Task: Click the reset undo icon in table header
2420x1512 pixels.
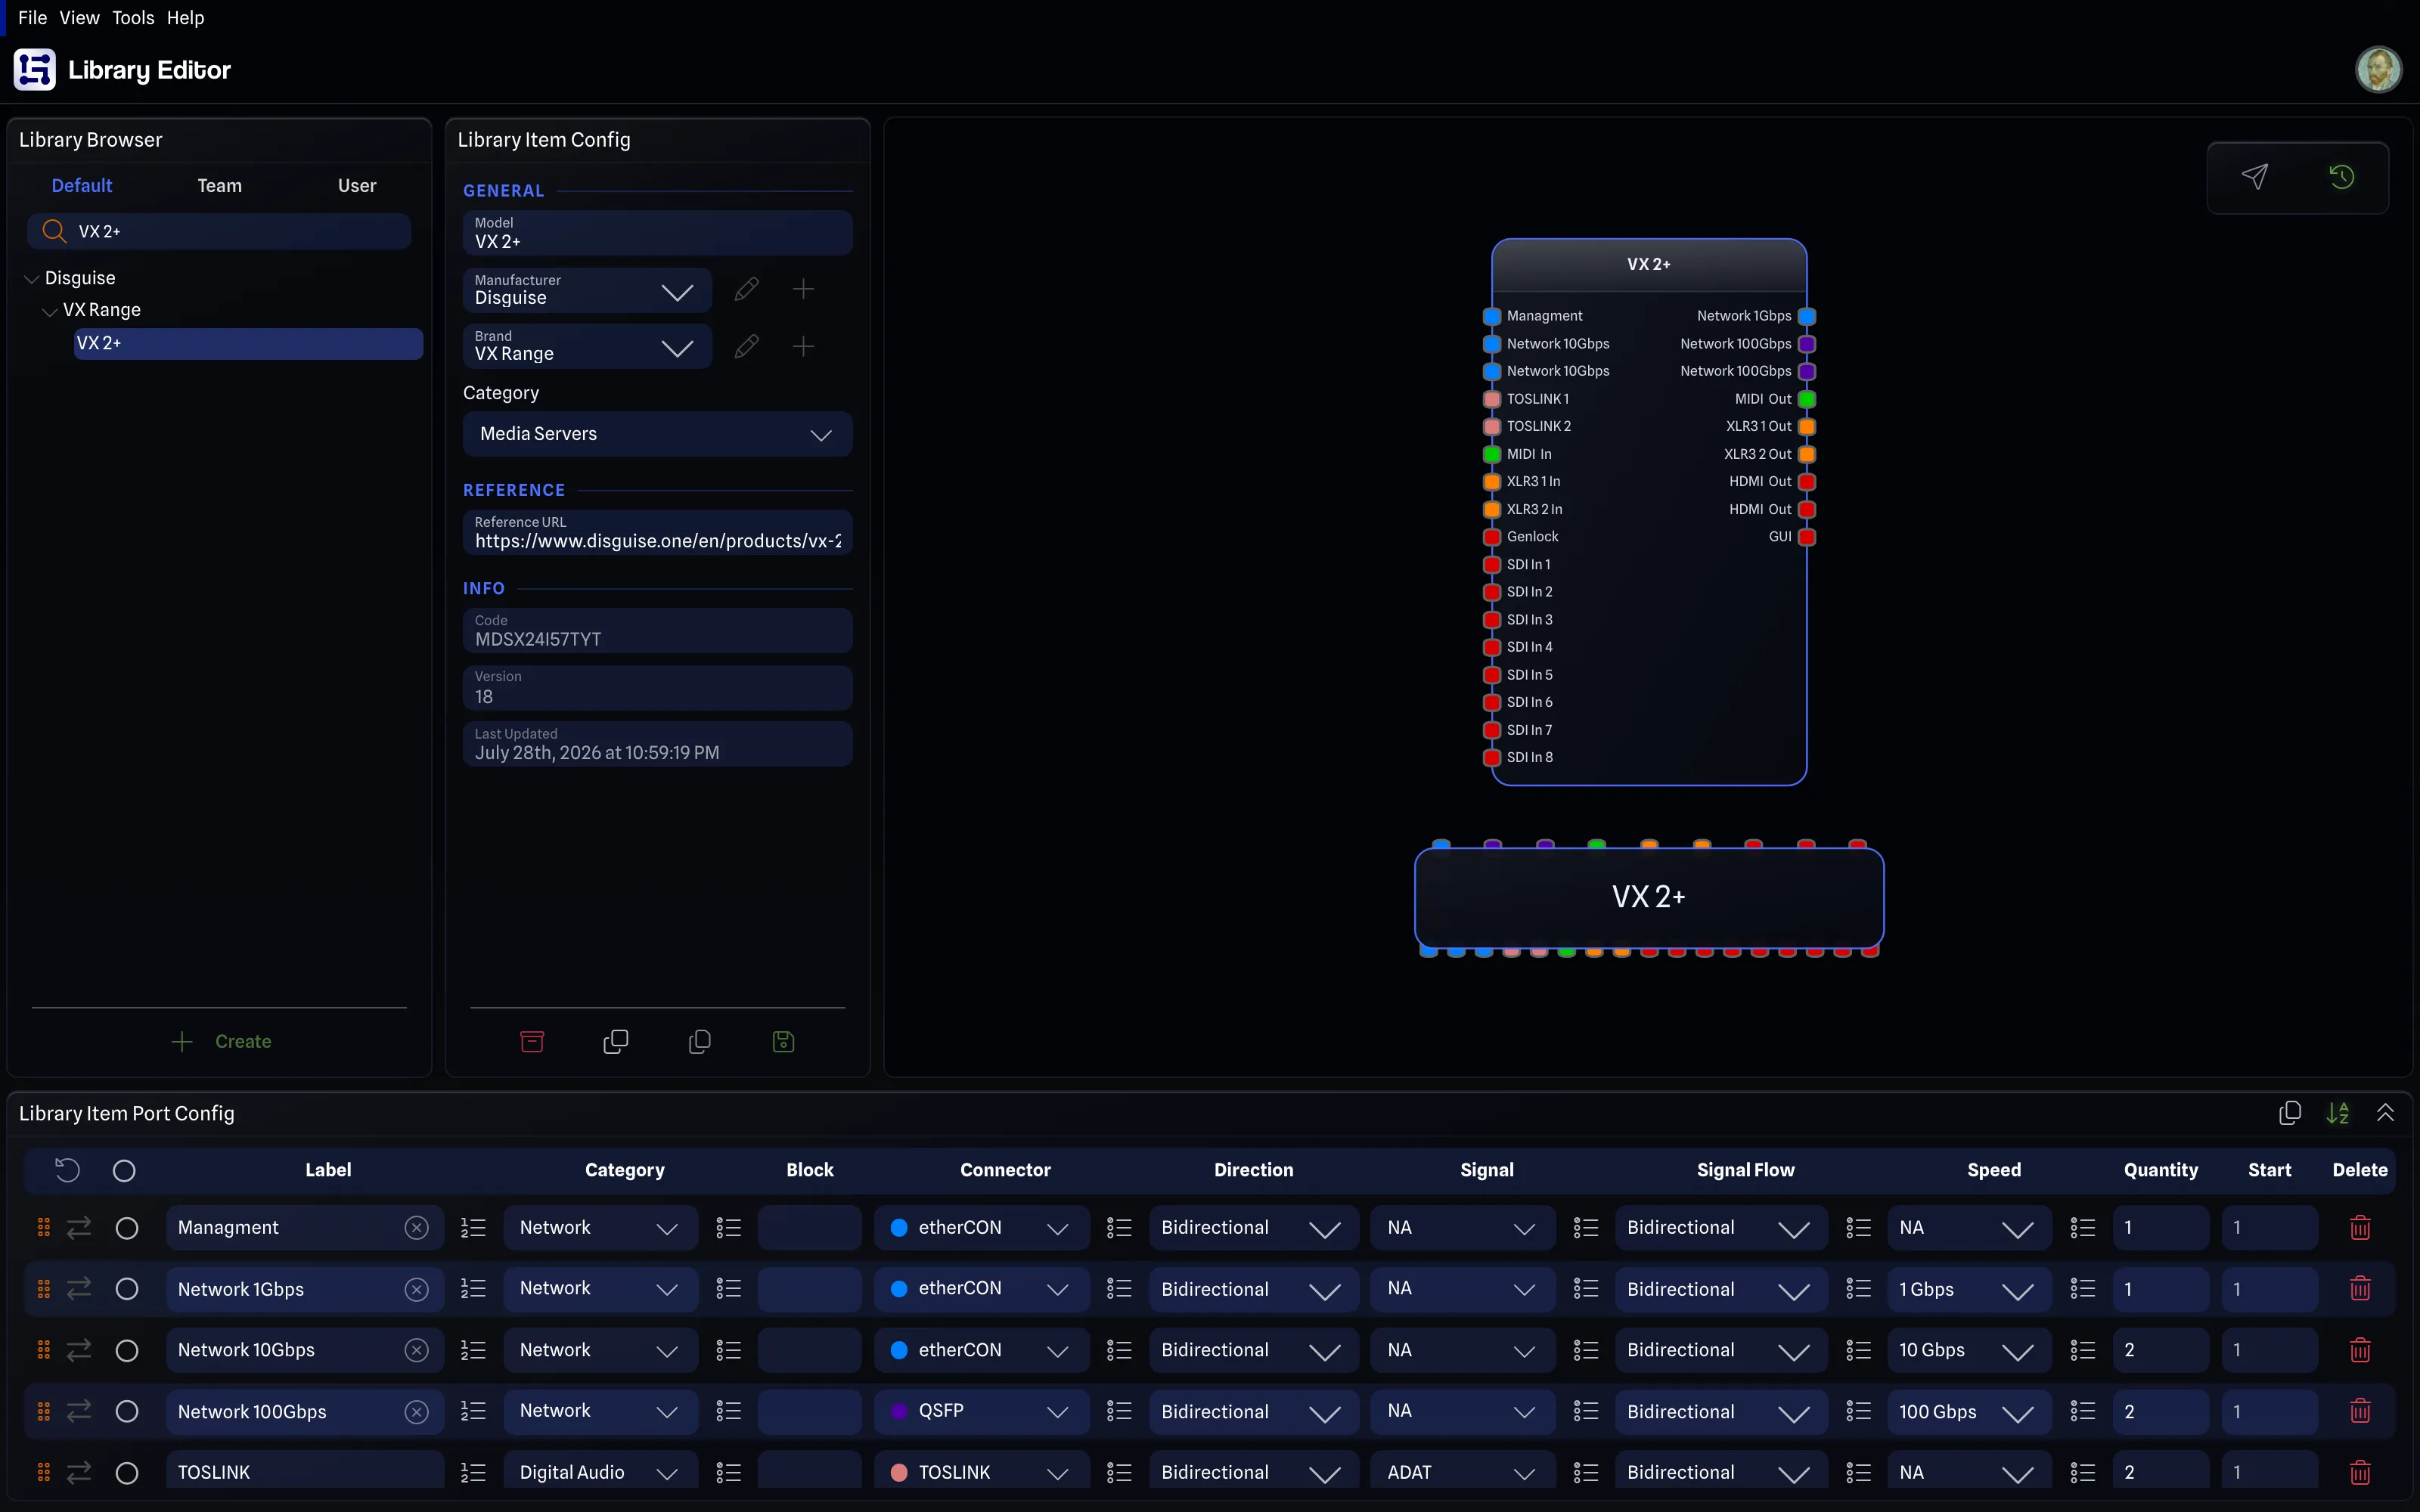Action: pyautogui.click(x=67, y=1170)
